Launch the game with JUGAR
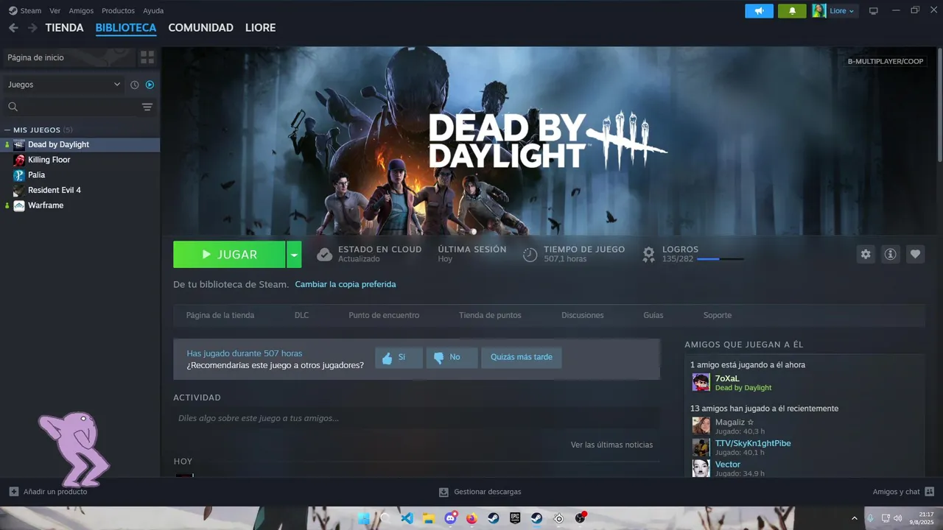The image size is (943, 530). (x=229, y=255)
